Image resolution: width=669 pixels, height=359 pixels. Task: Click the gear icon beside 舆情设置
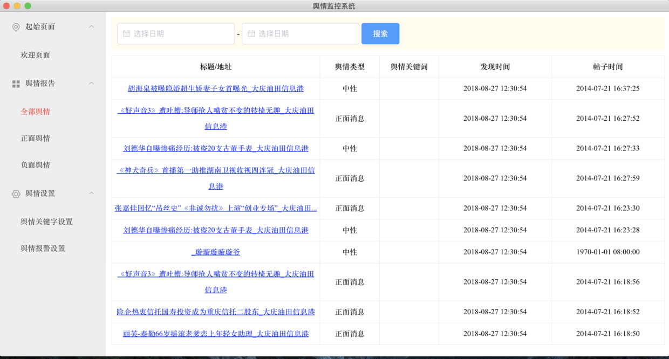click(x=15, y=193)
